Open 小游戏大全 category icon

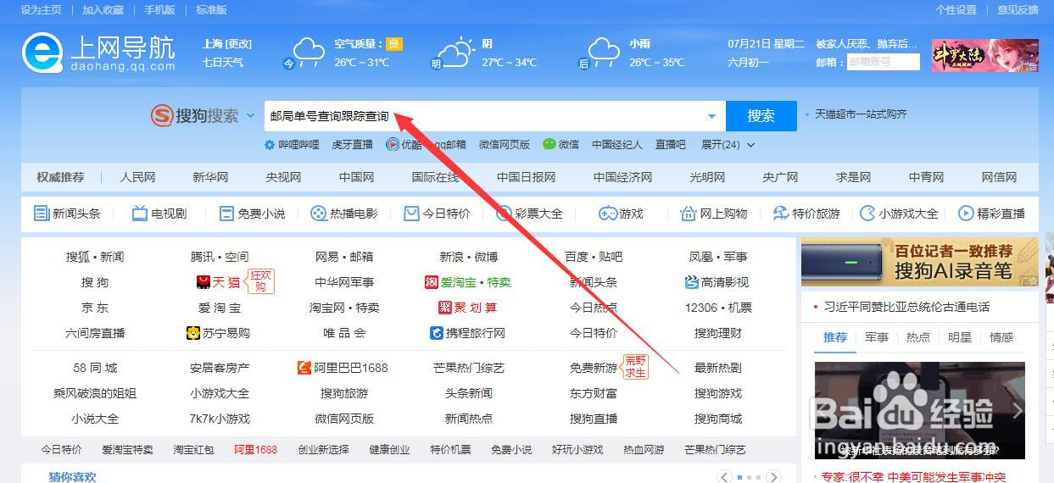(867, 214)
